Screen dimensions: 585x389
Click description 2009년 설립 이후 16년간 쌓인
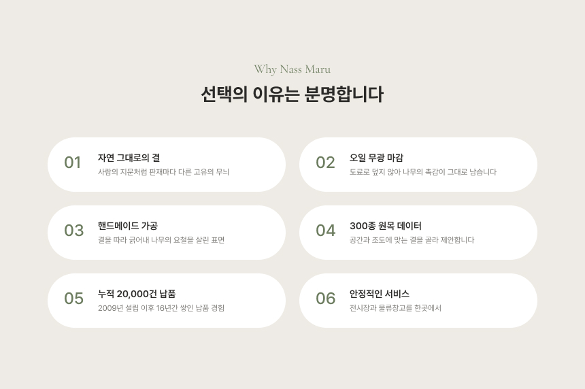[x=161, y=308]
